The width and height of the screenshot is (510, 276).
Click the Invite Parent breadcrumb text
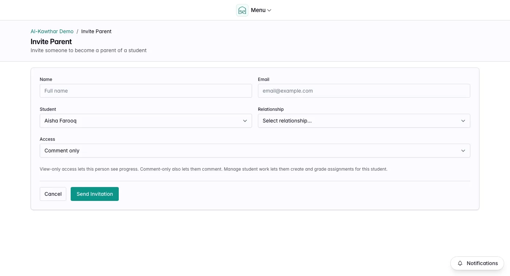(x=96, y=31)
